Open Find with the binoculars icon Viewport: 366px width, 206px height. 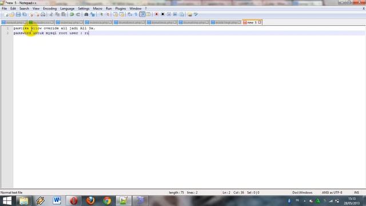(x=86, y=14)
